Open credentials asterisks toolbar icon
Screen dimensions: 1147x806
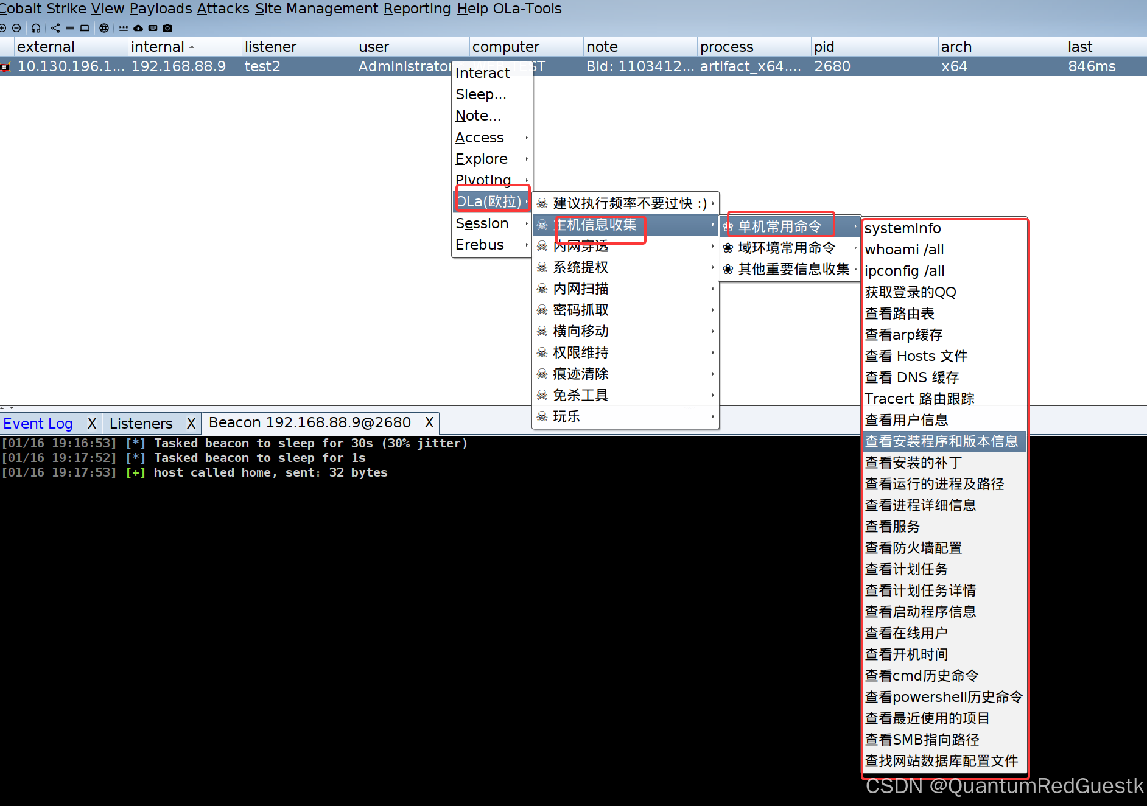pos(124,28)
